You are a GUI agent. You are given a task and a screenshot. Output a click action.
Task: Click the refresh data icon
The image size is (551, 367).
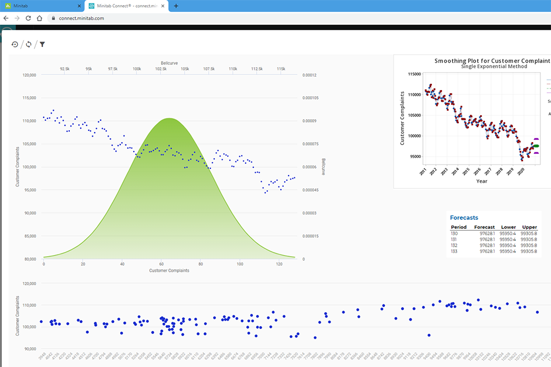pos(29,44)
